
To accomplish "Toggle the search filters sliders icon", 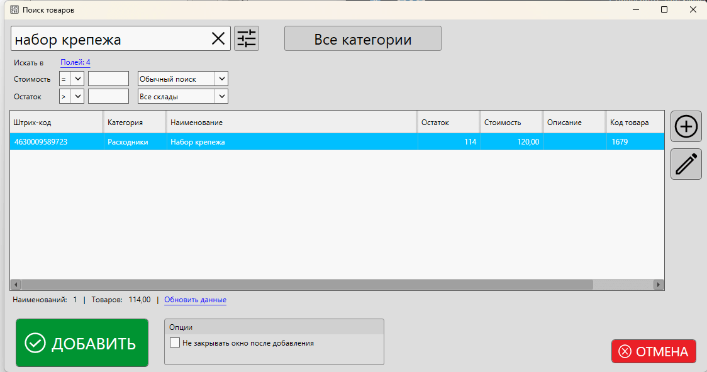I will pos(247,39).
